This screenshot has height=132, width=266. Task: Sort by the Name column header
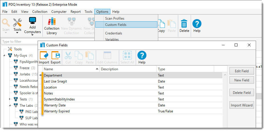[71, 69]
